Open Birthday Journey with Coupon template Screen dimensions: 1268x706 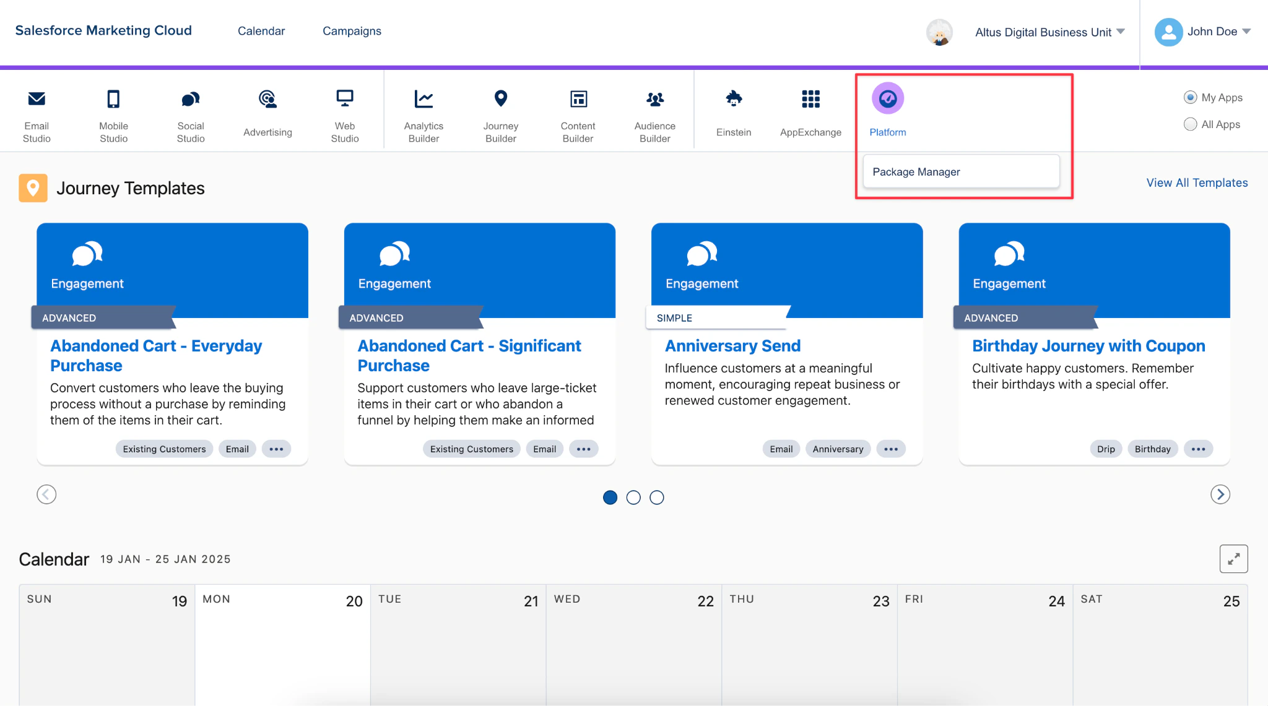pos(1088,346)
